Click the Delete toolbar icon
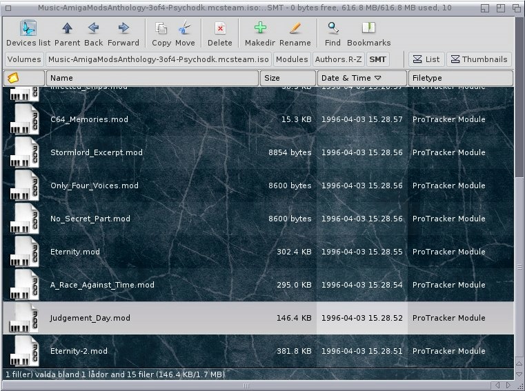Screen dimensions: 525x391 click(220, 29)
